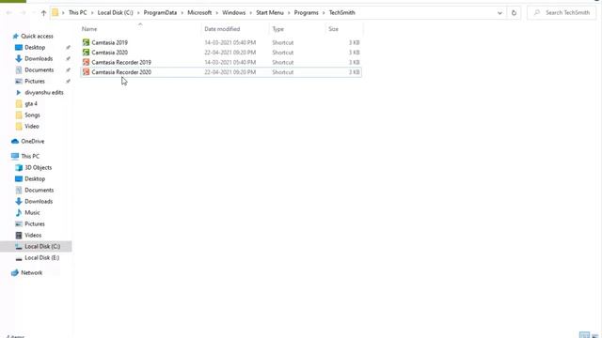The height and width of the screenshot is (338, 602).
Task: Click Start Menu breadcrumb segment
Action: pyautogui.click(x=270, y=12)
